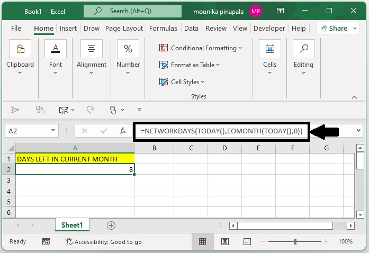Click the Share button
This screenshot has height=253, width=369.
point(334,28)
